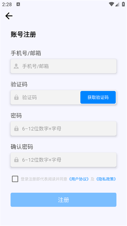The image size is (127, 226).
Task: Focus the 手机号/邮箱 input field
Action: pyautogui.click(x=64, y=66)
